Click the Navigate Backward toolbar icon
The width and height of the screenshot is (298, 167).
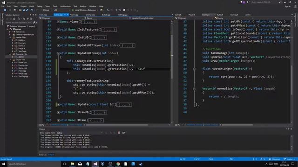[5, 10]
